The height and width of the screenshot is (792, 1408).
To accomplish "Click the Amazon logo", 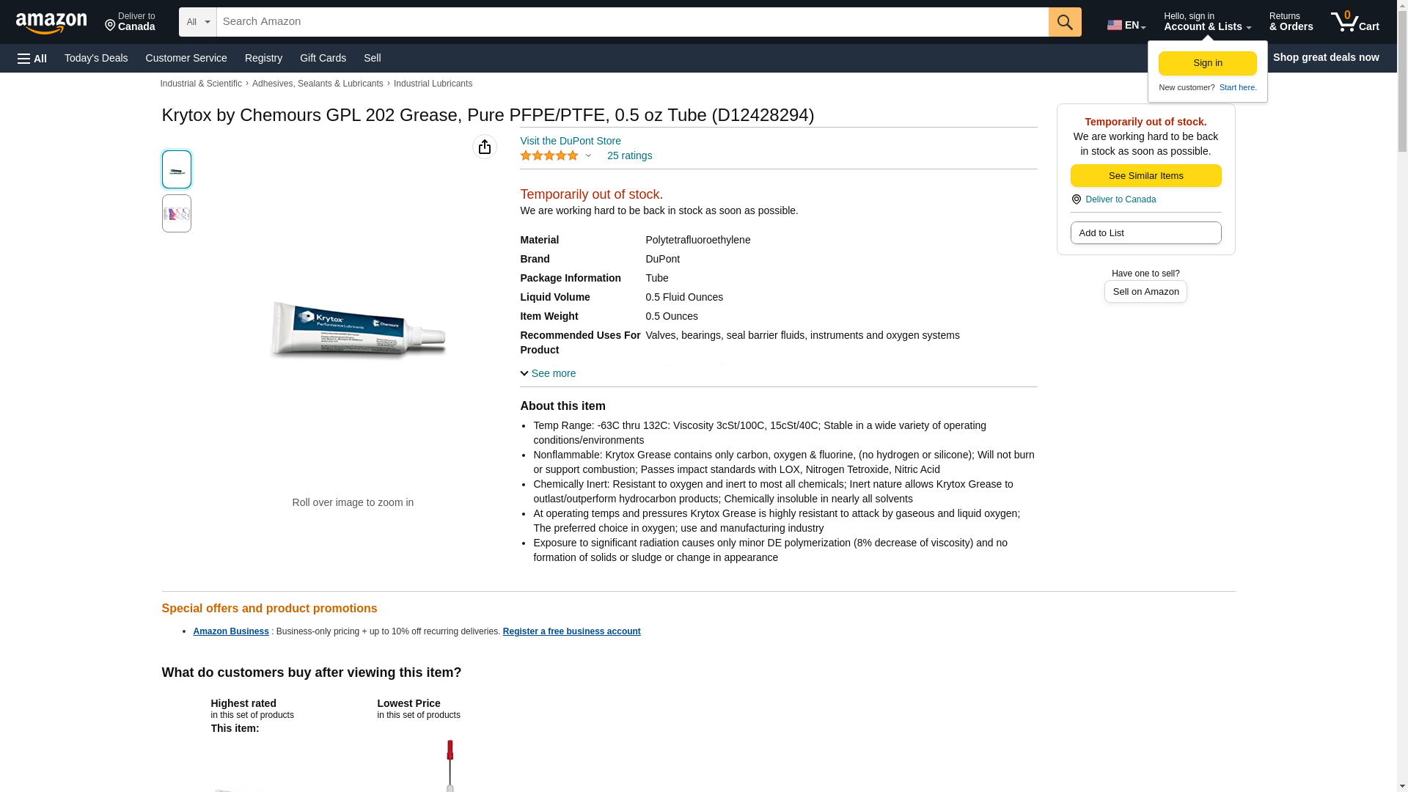I will pyautogui.click(x=51, y=23).
